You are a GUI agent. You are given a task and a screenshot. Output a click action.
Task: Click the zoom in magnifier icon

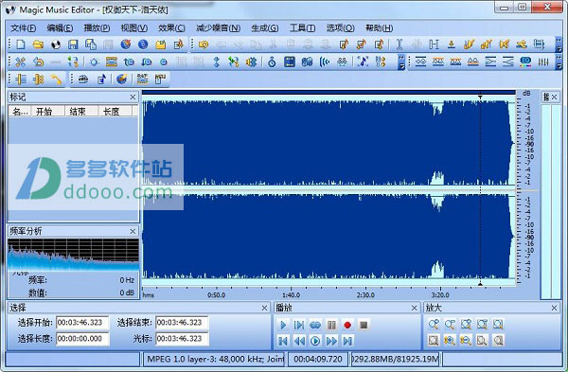click(434, 324)
